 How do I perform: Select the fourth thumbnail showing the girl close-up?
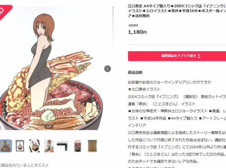(x=49, y=146)
